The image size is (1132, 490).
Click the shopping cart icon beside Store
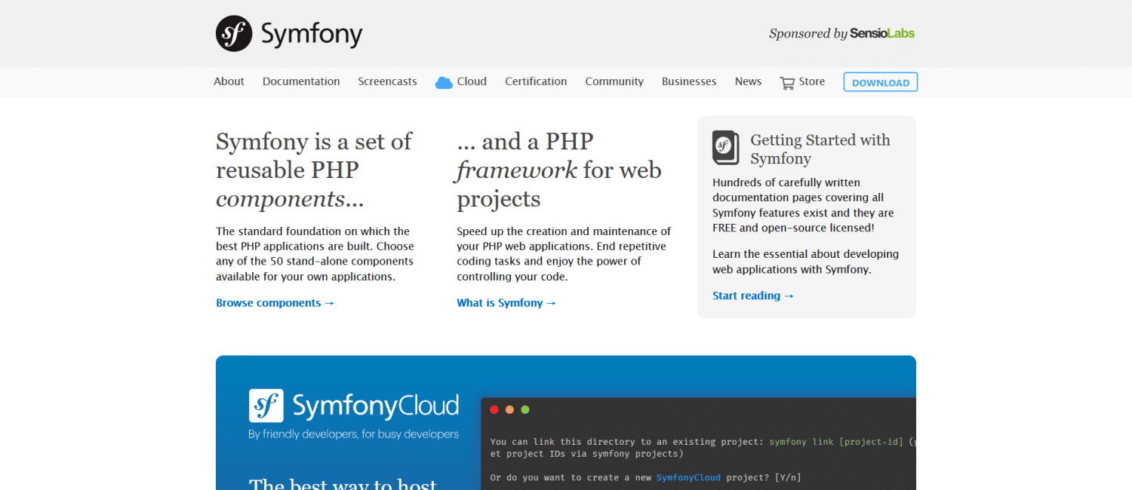click(x=785, y=81)
